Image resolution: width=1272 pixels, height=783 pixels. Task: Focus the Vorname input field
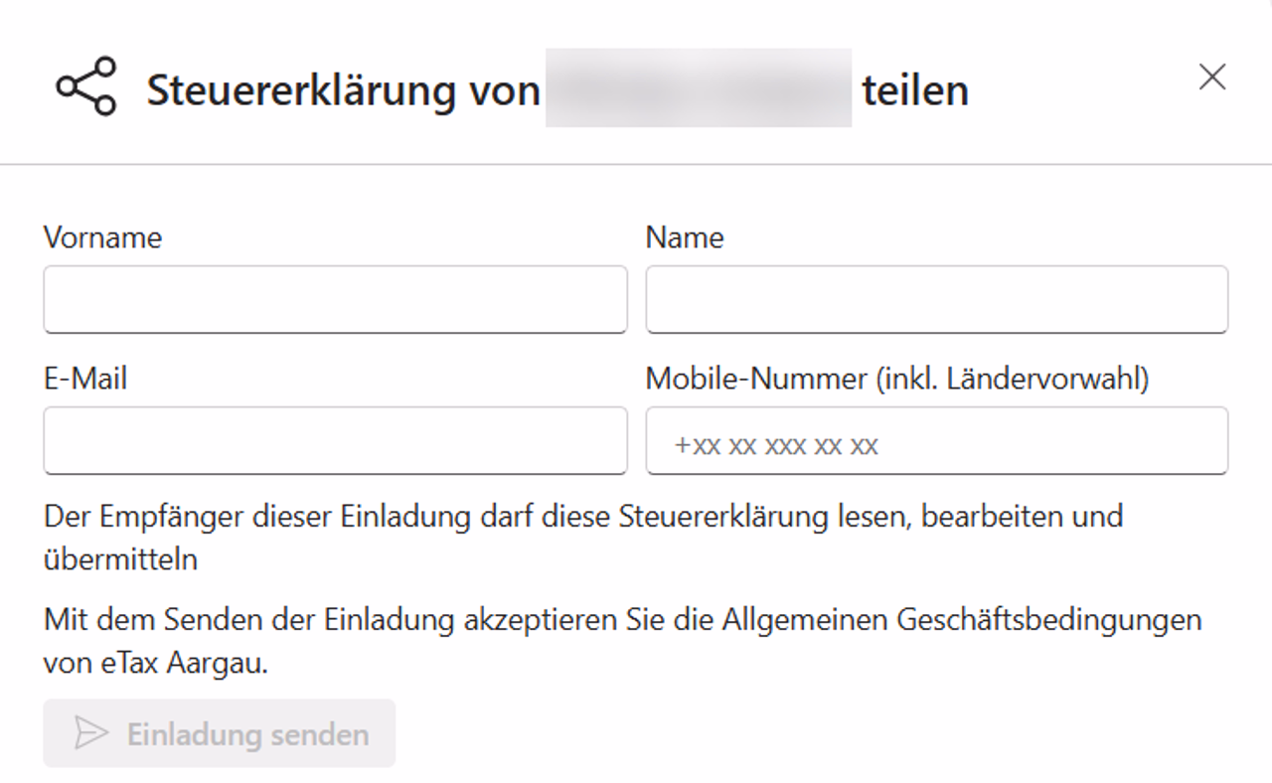pos(335,299)
